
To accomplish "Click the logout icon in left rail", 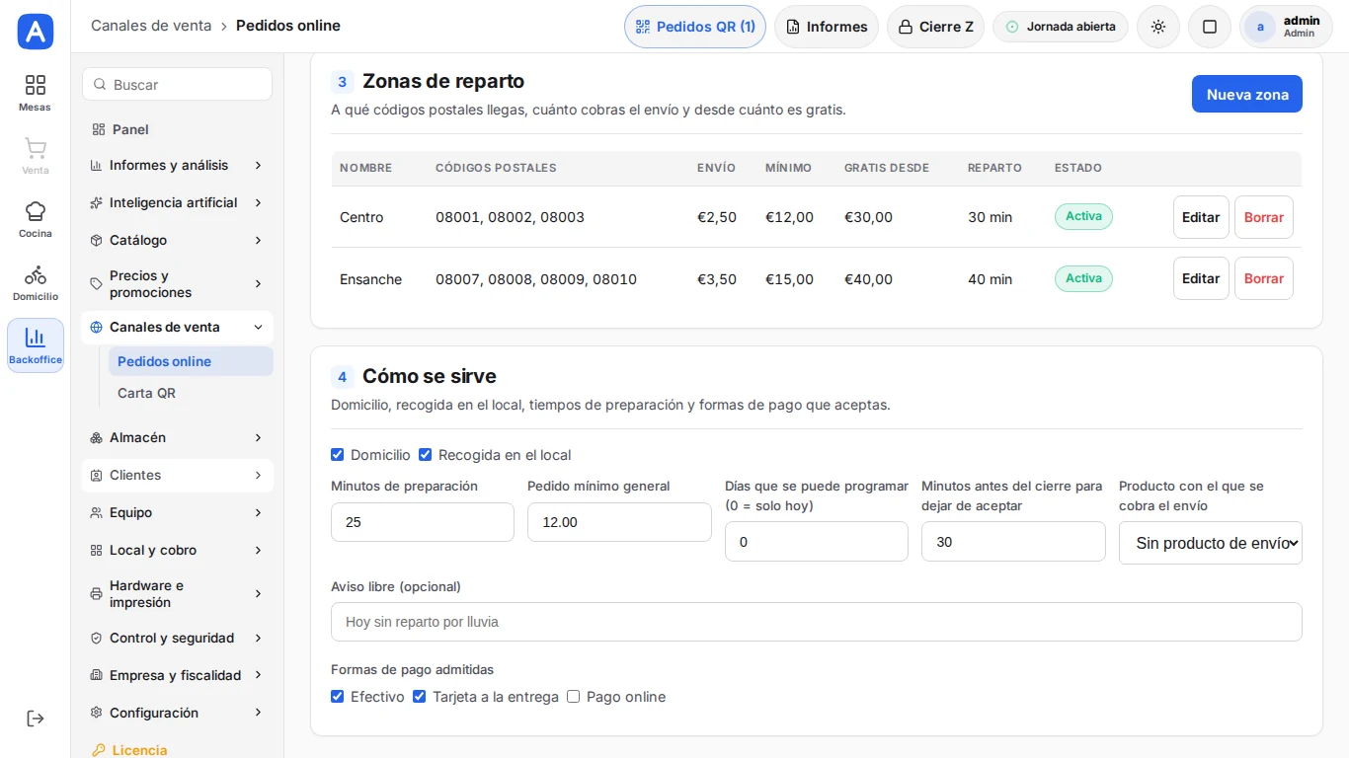I will coord(36,719).
